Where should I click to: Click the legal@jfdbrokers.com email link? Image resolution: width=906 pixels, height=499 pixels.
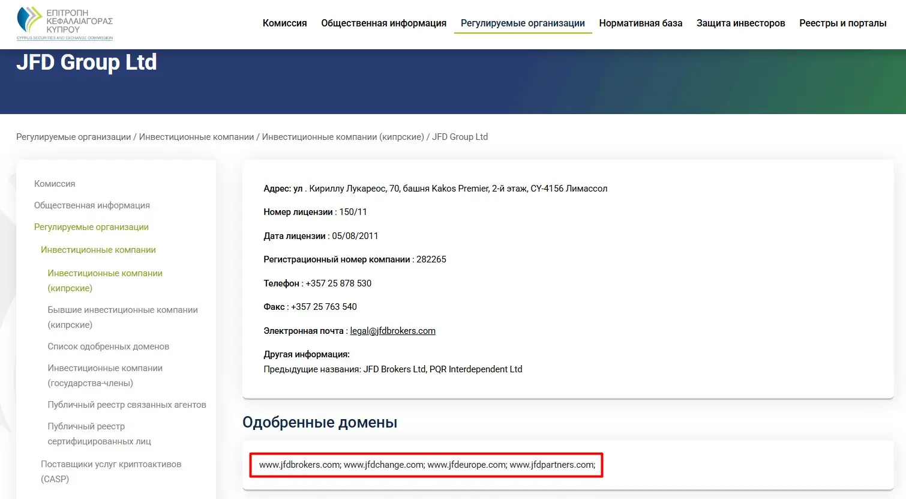point(392,330)
